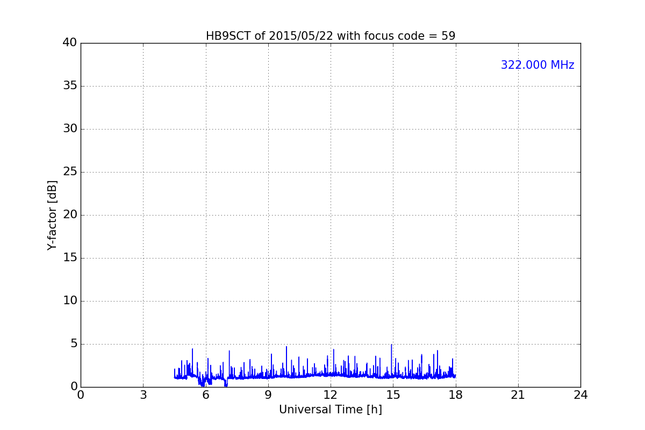Viewport: 645px width, 430px height.
Task: Click the plot title mentioning HB9SCT
Action: click(331, 36)
